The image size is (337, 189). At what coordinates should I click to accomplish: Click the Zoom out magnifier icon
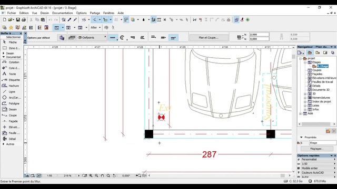(96, 175)
